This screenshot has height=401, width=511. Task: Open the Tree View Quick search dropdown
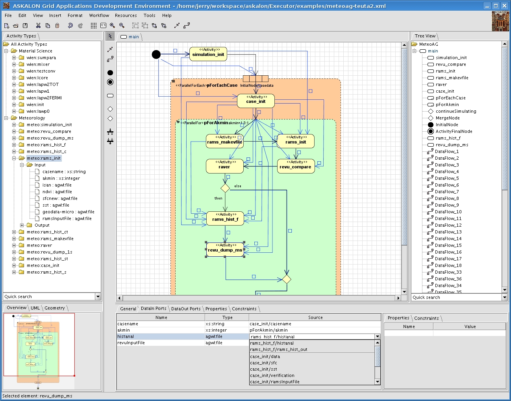[505, 297]
